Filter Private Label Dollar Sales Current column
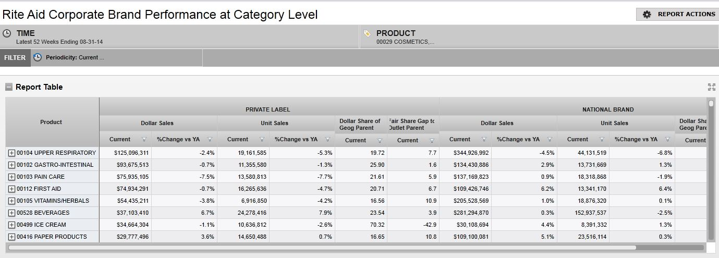Viewport: 719px width, 258px height. 144,140
